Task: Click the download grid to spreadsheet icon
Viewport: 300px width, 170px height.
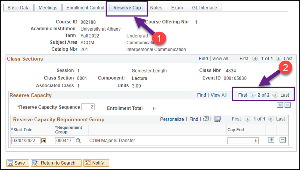Action: (x=218, y=119)
